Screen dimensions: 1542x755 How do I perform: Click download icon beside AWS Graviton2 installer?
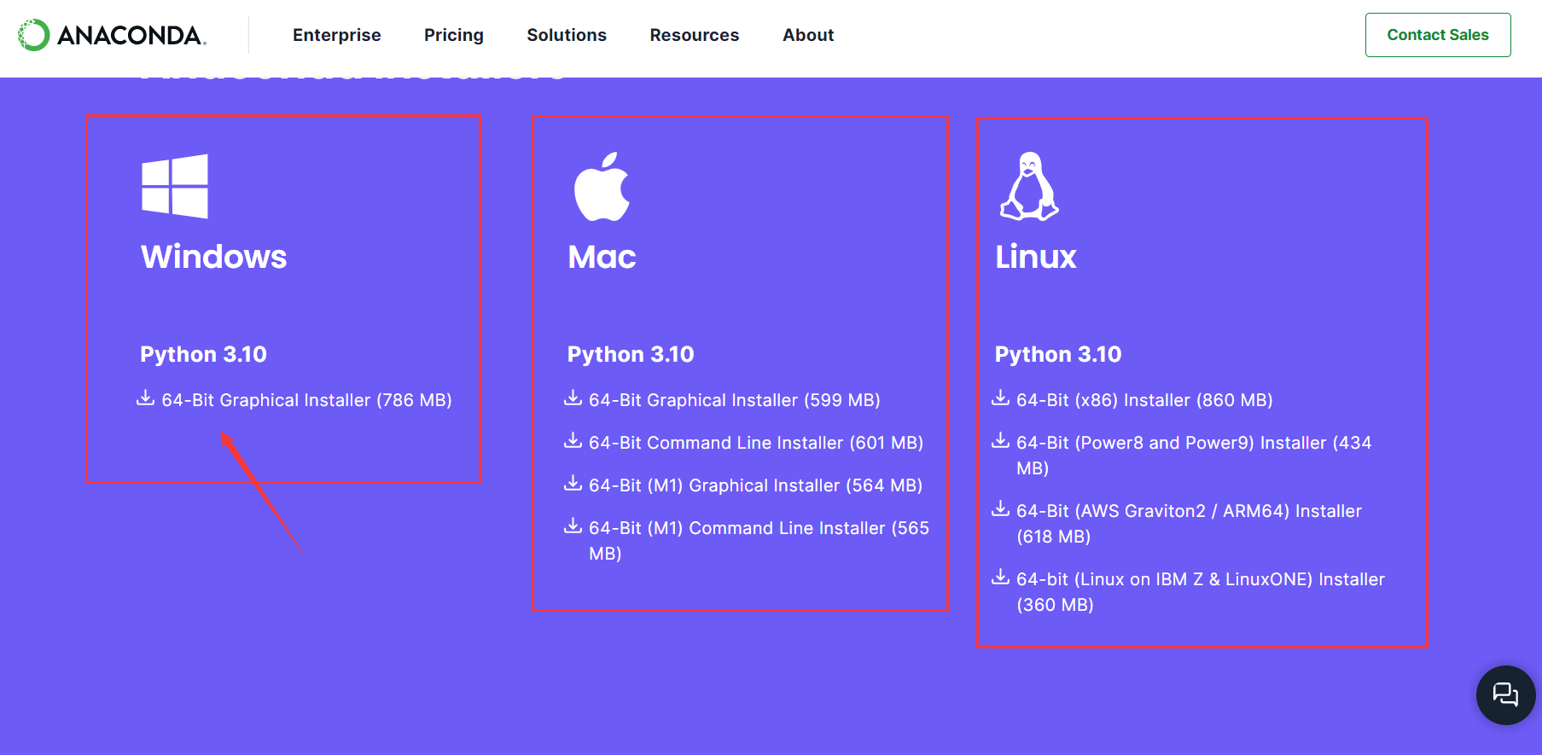(1000, 509)
